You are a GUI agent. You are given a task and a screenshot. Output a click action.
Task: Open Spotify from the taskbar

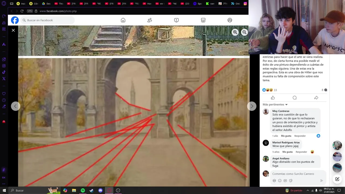click(x=83, y=190)
